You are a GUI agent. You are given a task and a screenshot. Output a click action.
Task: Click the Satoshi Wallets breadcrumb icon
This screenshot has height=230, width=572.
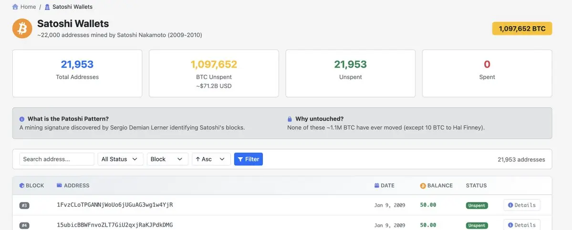click(x=47, y=7)
